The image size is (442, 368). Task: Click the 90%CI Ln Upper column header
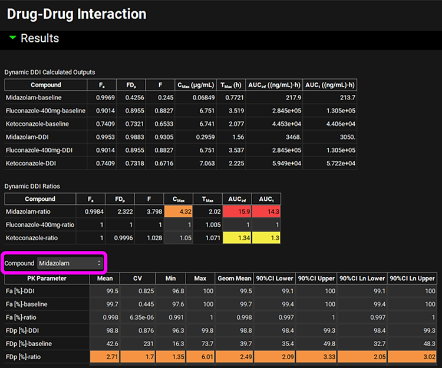pos(413,278)
